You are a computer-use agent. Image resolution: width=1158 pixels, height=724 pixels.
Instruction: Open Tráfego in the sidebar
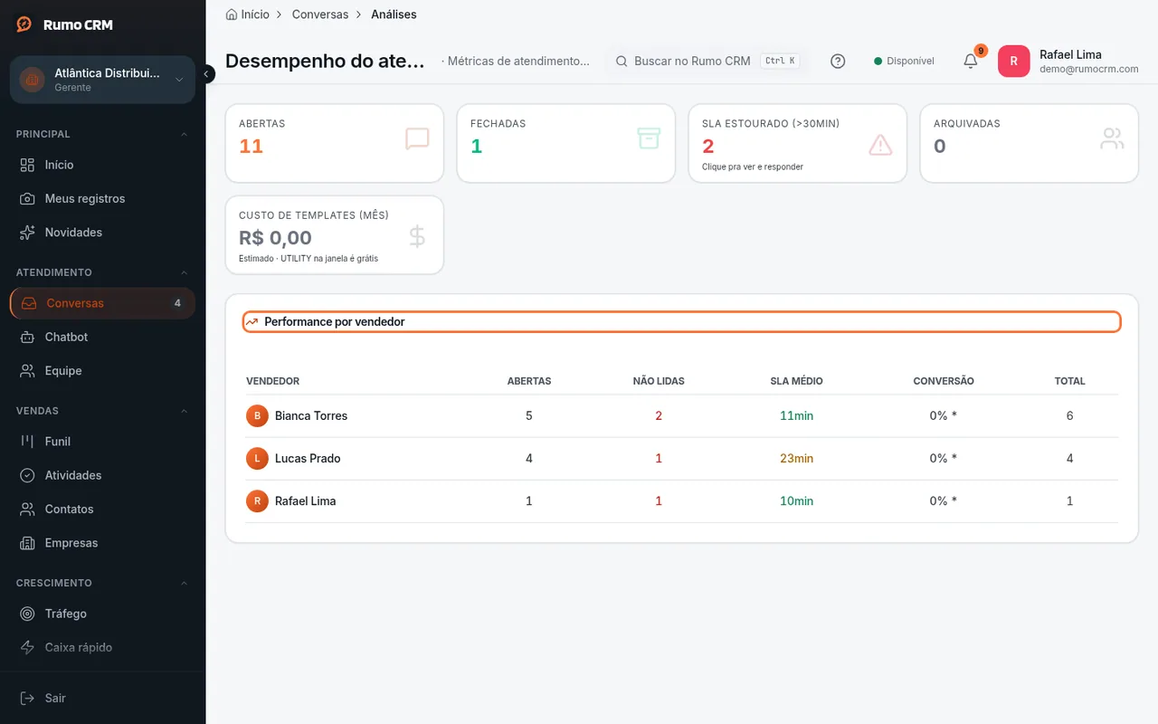pos(102,614)
